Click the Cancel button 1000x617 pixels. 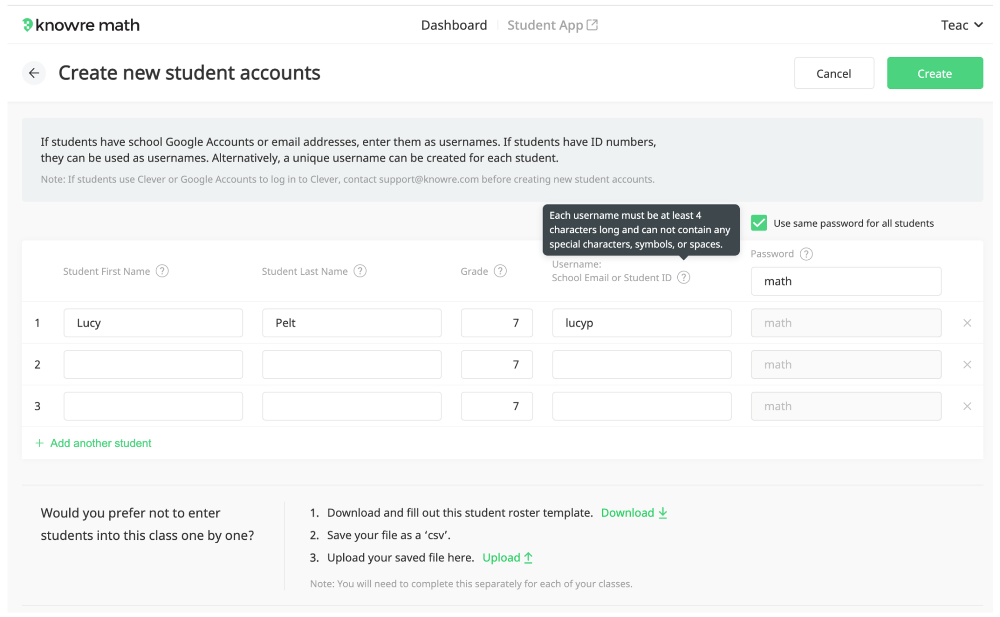(833, 73)
